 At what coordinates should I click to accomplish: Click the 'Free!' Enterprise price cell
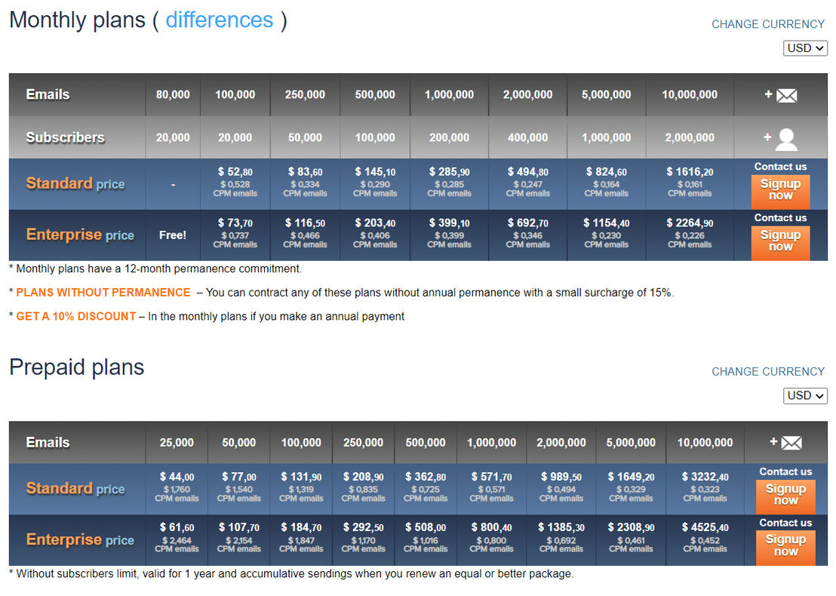[173, 235]
